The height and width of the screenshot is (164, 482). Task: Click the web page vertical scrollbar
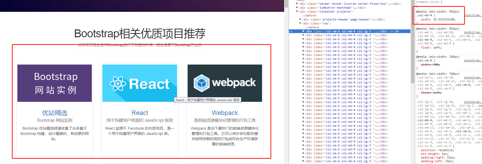[287, 4]
